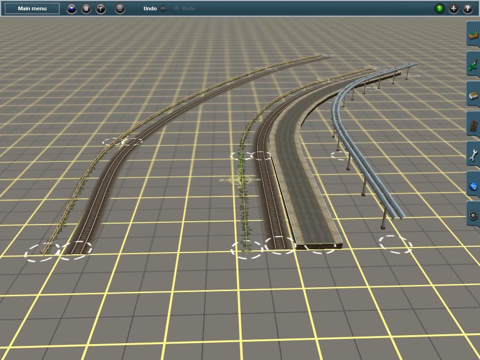The width and height of the screenshot is (480, 360).
Task: Open the terrain topology tab
Action: click(x=473, y=34)
